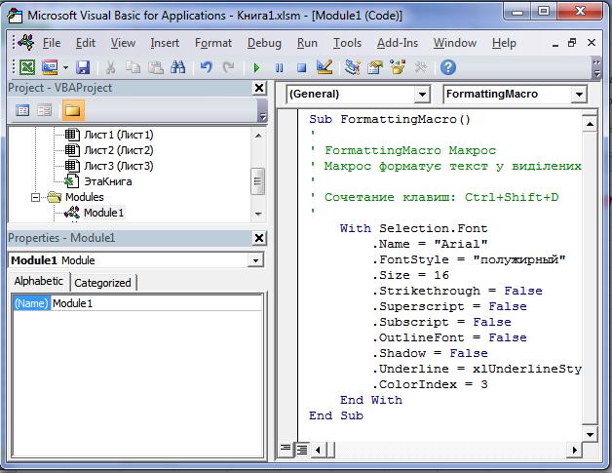Toggle Design Mode icon
Screen dimensions: 612x473
click(325, 67)
